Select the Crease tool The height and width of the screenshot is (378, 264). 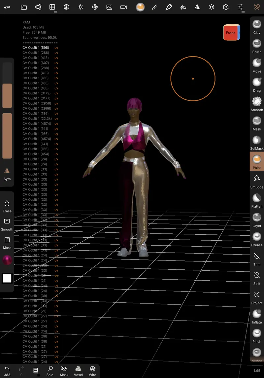pyautogui.click(x=257, y=239)
